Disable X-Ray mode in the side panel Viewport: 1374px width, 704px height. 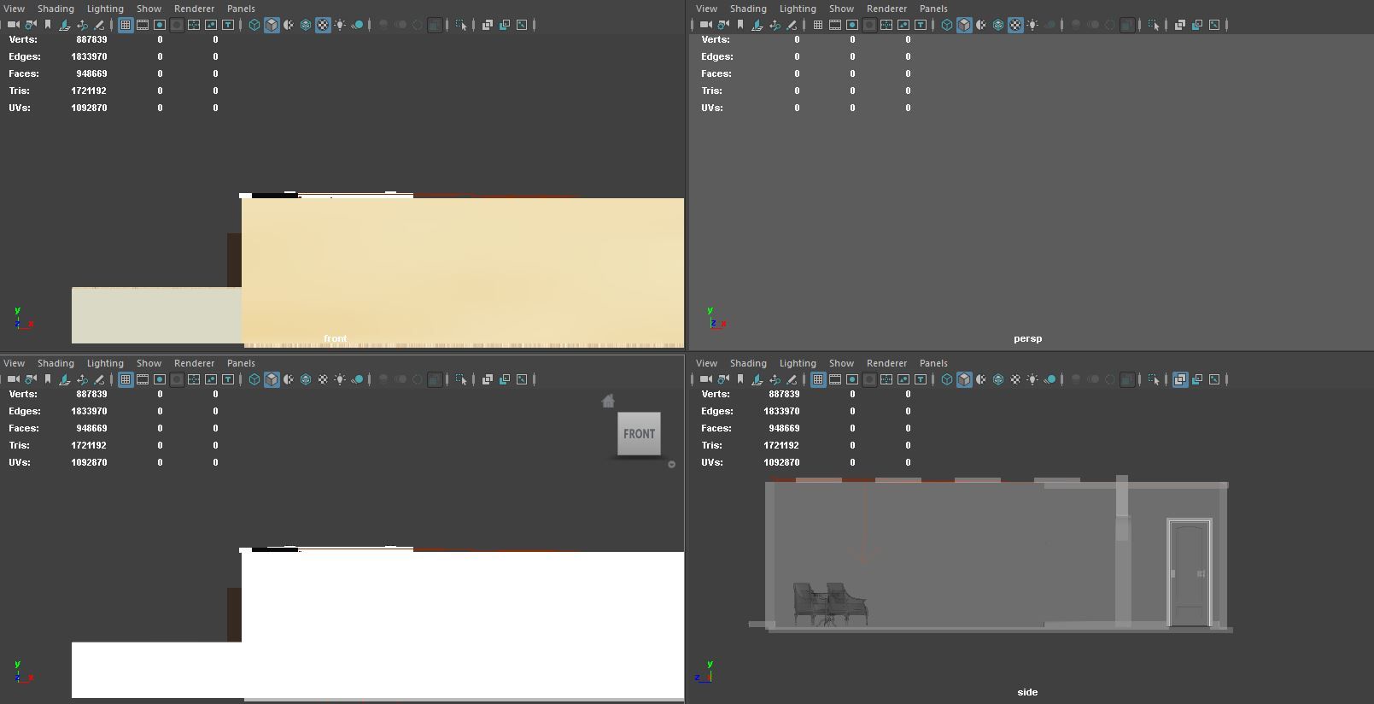(x=1180, y=379)
